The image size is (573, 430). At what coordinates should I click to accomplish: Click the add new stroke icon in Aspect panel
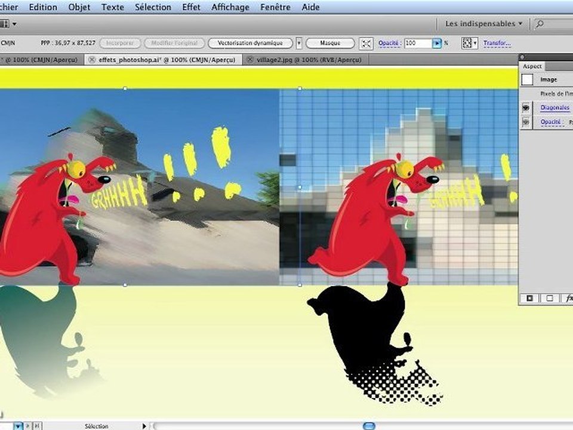[x=529, y=299]
